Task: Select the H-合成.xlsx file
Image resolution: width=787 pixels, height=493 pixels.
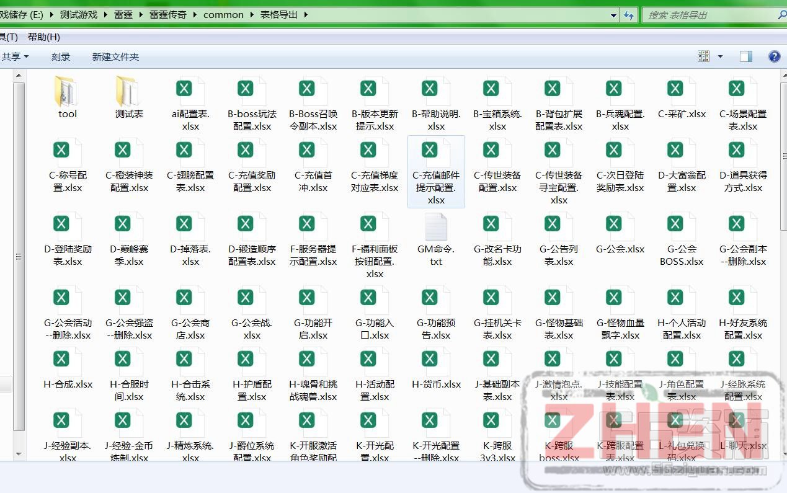Action: click(x=68, y=369)
